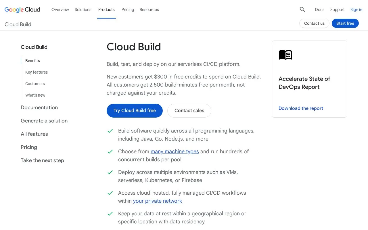Open the Solutions menu
Image resolution: width=368 pixels, height=230 pixels.
point(83,9)
